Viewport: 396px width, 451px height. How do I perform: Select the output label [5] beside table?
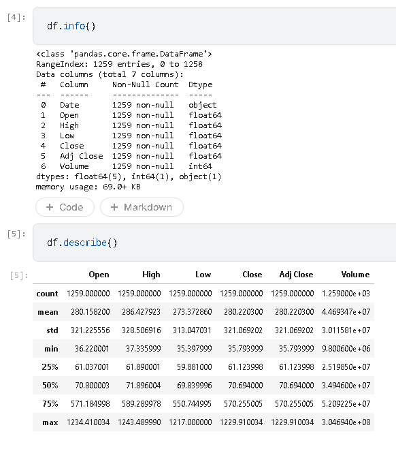(19, 275)
